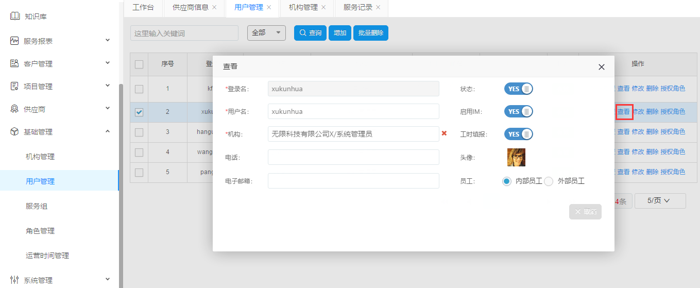Screen dimensions: 700x288
Task: Toggle the 状态 YES switch
Action: tap(518, 89)
